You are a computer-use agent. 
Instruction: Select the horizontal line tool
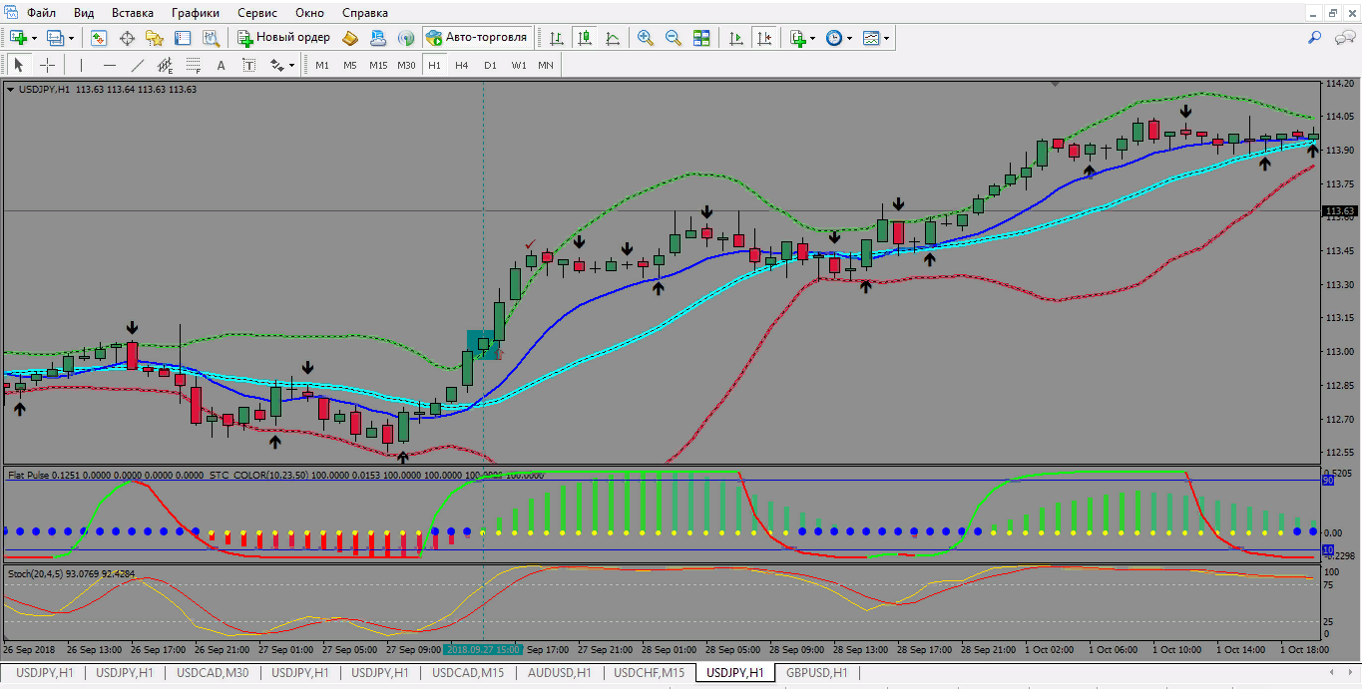click(110, 65)
